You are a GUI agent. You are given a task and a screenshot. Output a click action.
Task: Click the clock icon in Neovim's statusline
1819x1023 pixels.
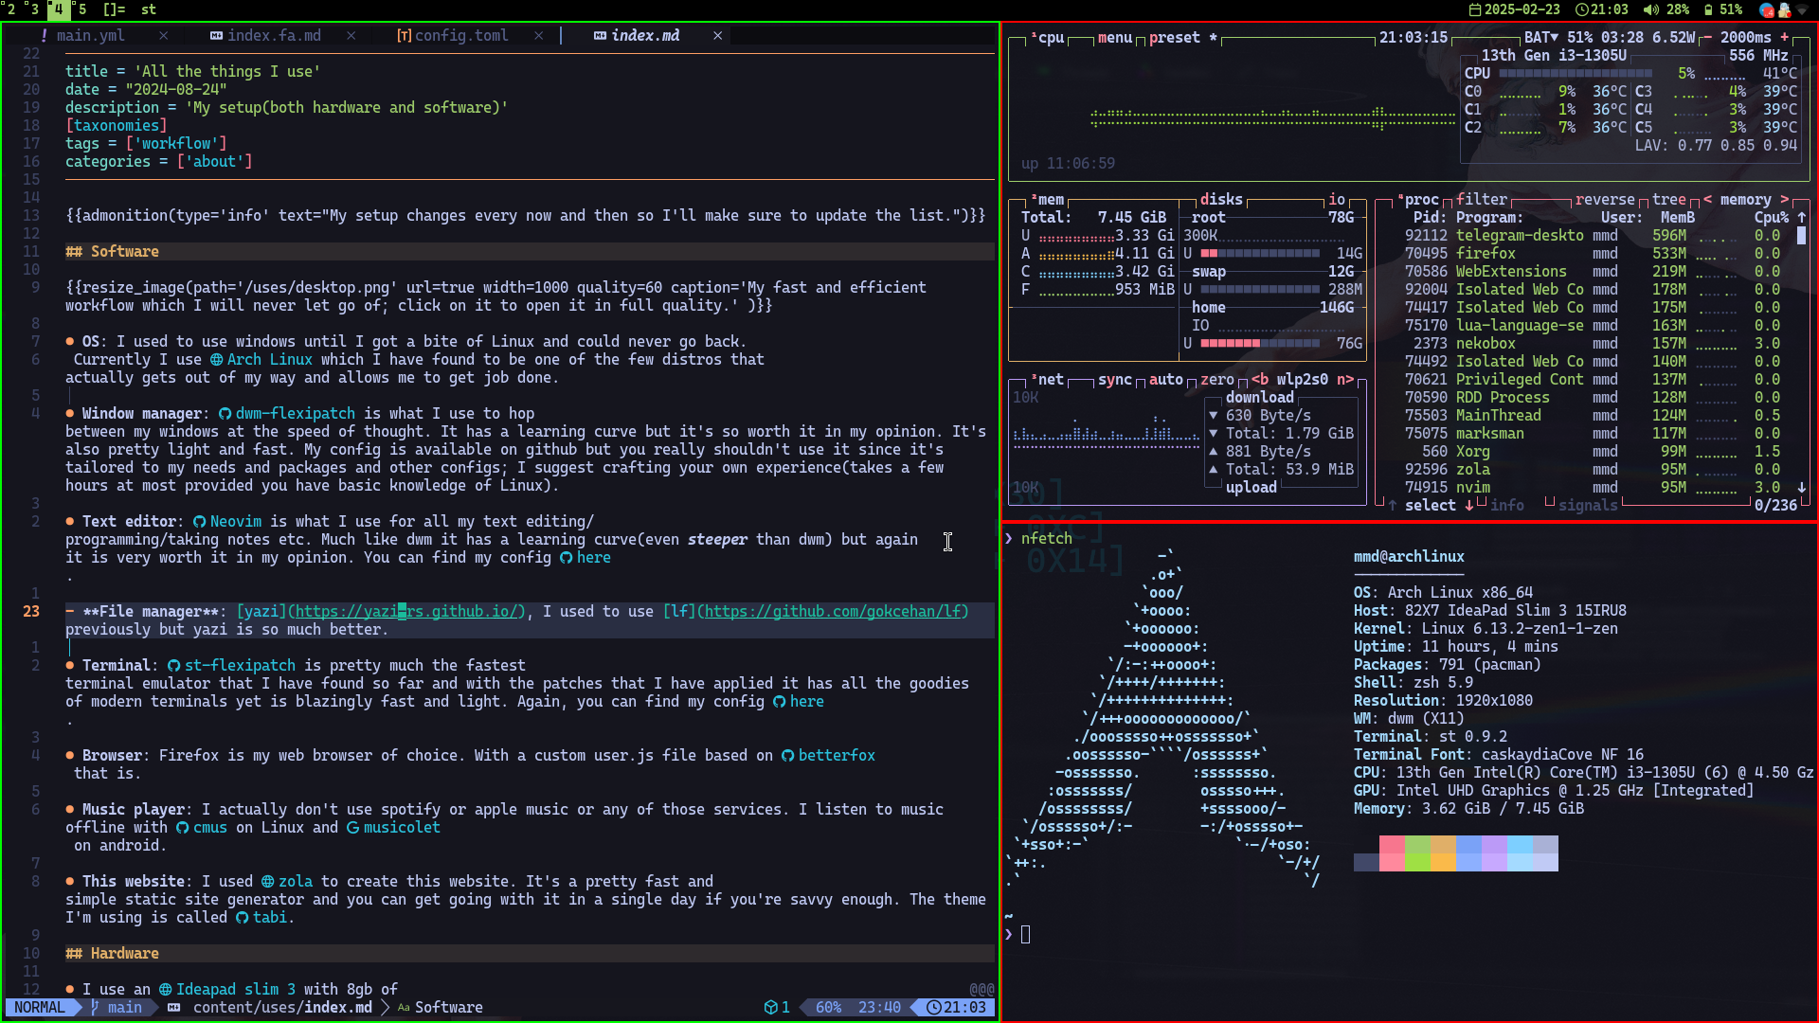(933, 1008)
